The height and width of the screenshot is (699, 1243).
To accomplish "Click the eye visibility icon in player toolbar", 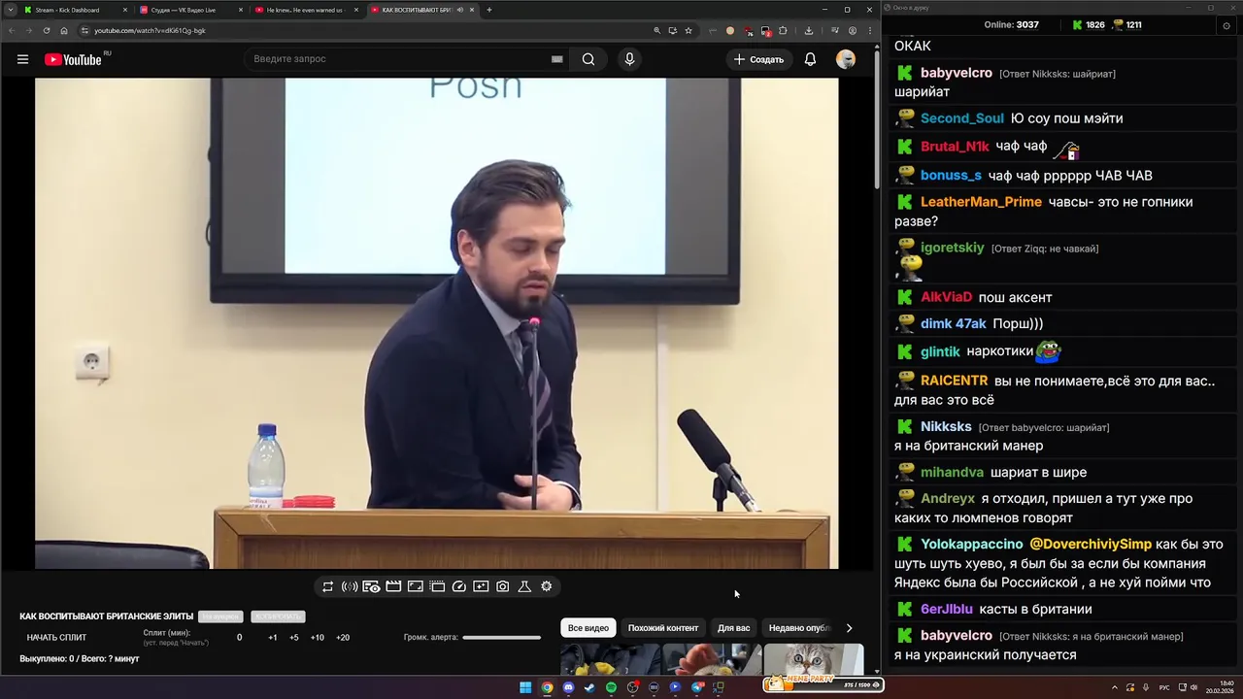I will pyautogui.click(x=371, y=586).
